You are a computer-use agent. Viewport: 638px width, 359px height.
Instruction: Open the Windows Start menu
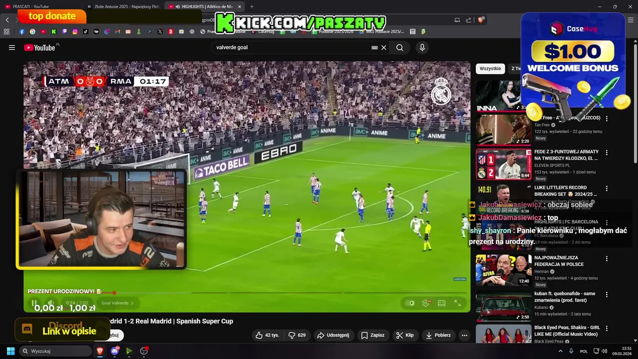pyautogui.click(x=10, y=351)
